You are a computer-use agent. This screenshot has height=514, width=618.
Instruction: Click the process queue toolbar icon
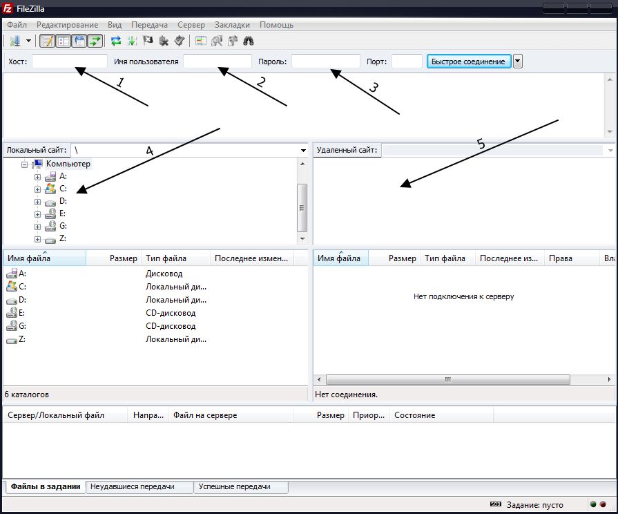132,41
